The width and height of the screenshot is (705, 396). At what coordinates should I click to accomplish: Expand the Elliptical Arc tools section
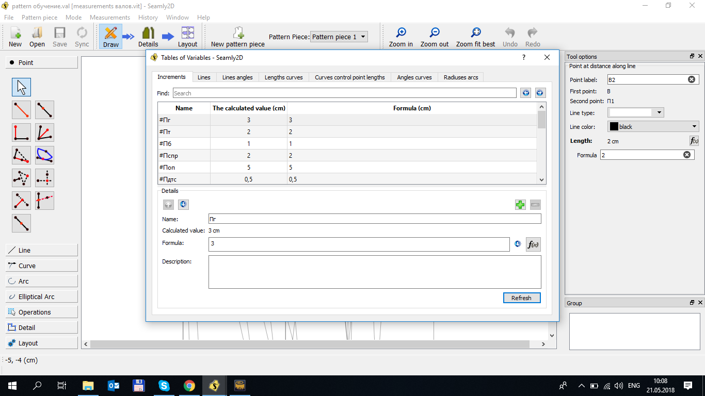pos(42,296)
